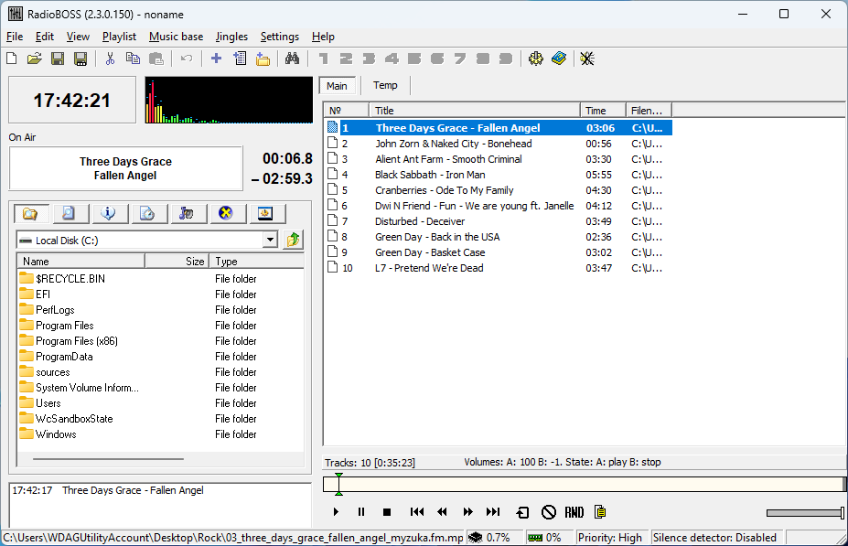Go up one folder level
The height and width of the screenshot is (546, 848).
click(x=293, y=240)
